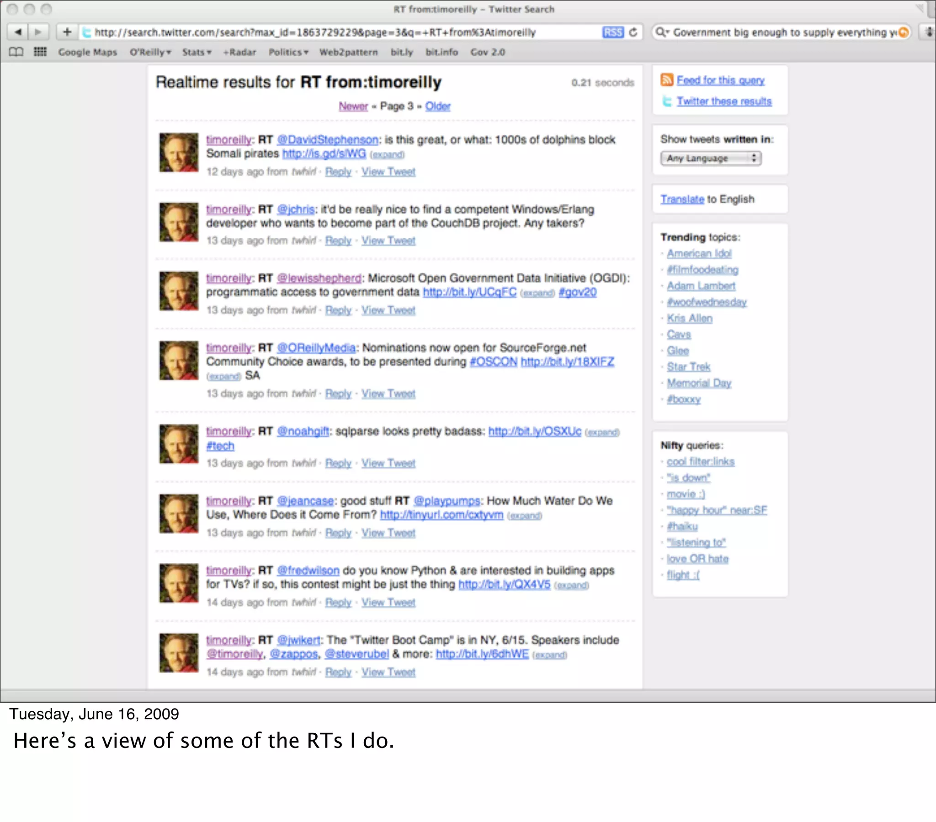Viewport: 936px width, 822px height.
Task: Open @playpumps profile link
Action: (x=447, y=501)
